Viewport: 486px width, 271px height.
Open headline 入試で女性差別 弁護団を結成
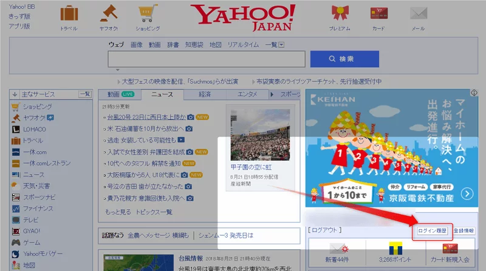tap(146, 152)
